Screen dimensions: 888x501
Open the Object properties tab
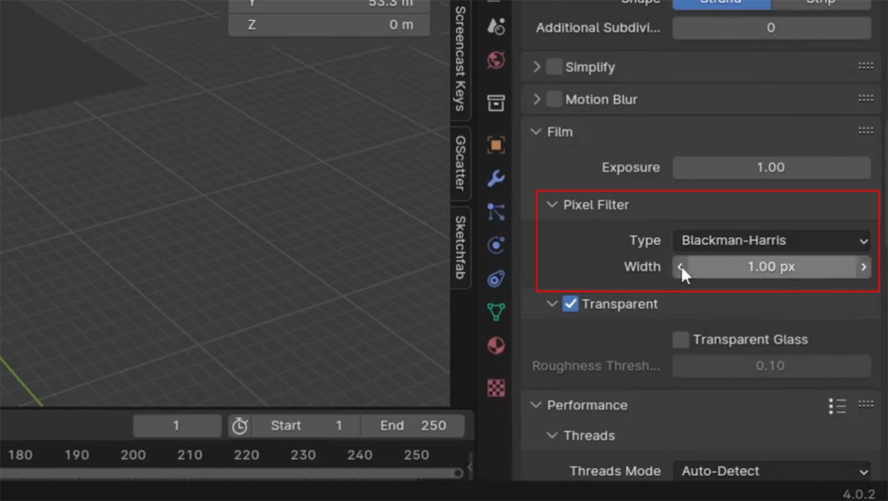495,145
